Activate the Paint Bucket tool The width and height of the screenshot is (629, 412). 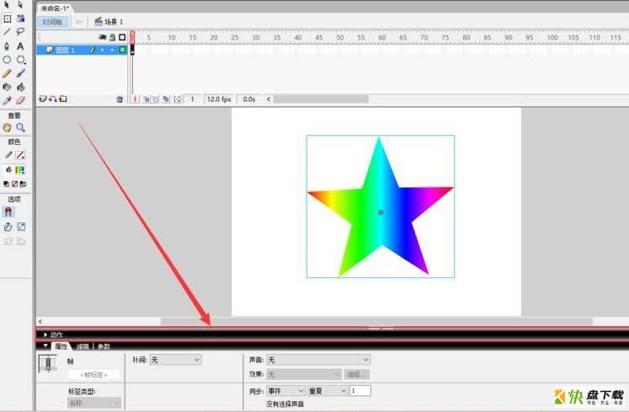click(x=20, y=87)
